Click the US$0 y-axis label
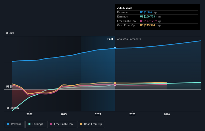This screenshot has width=205, height=131. pos(9,86)
